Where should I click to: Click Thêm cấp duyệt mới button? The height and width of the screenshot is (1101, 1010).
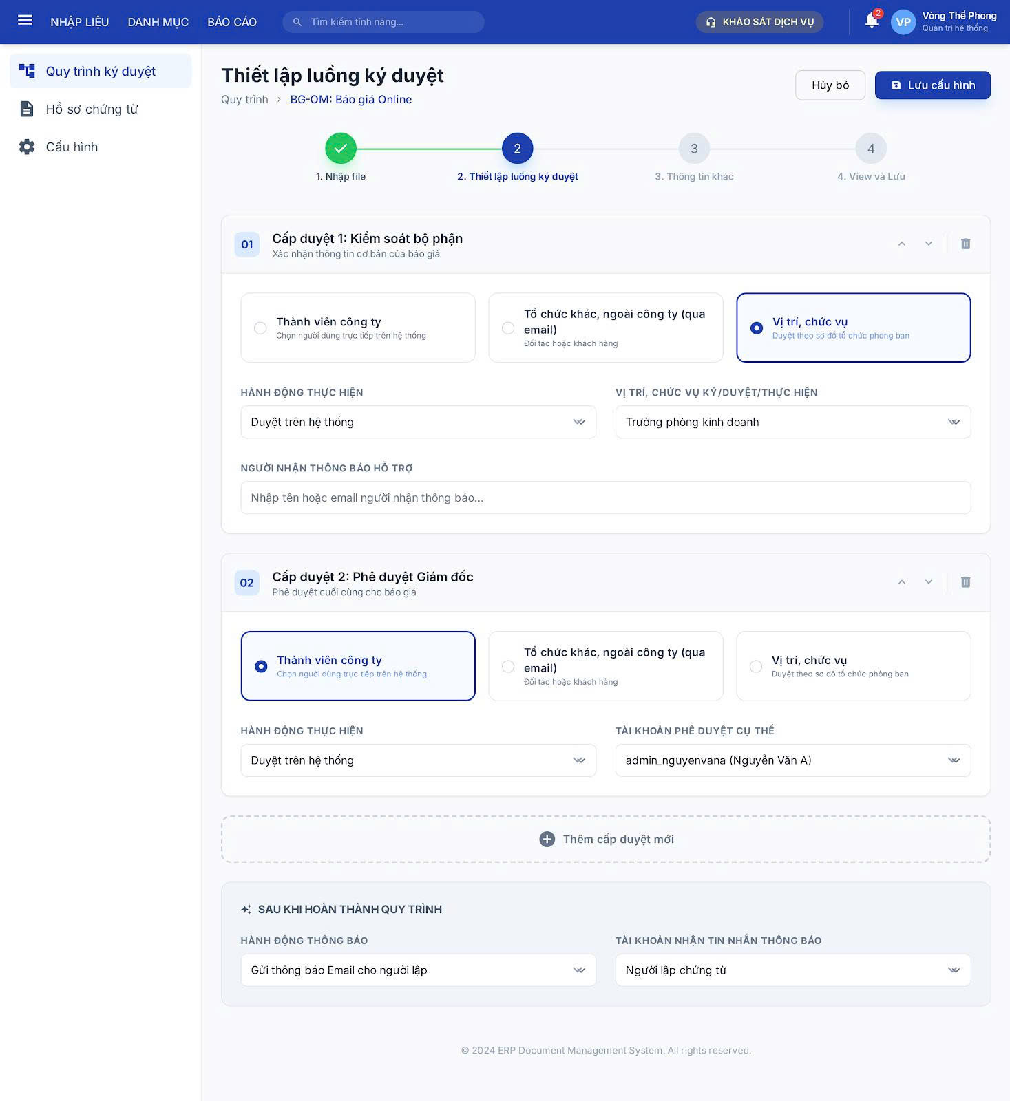pyautogui.click(x=605, y=840)
